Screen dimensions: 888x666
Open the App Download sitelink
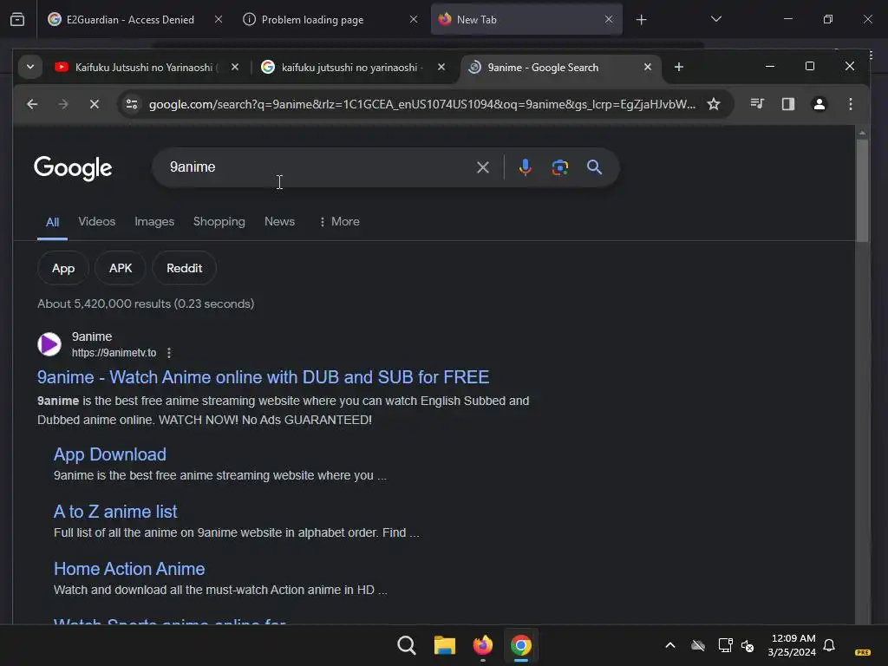110,454
